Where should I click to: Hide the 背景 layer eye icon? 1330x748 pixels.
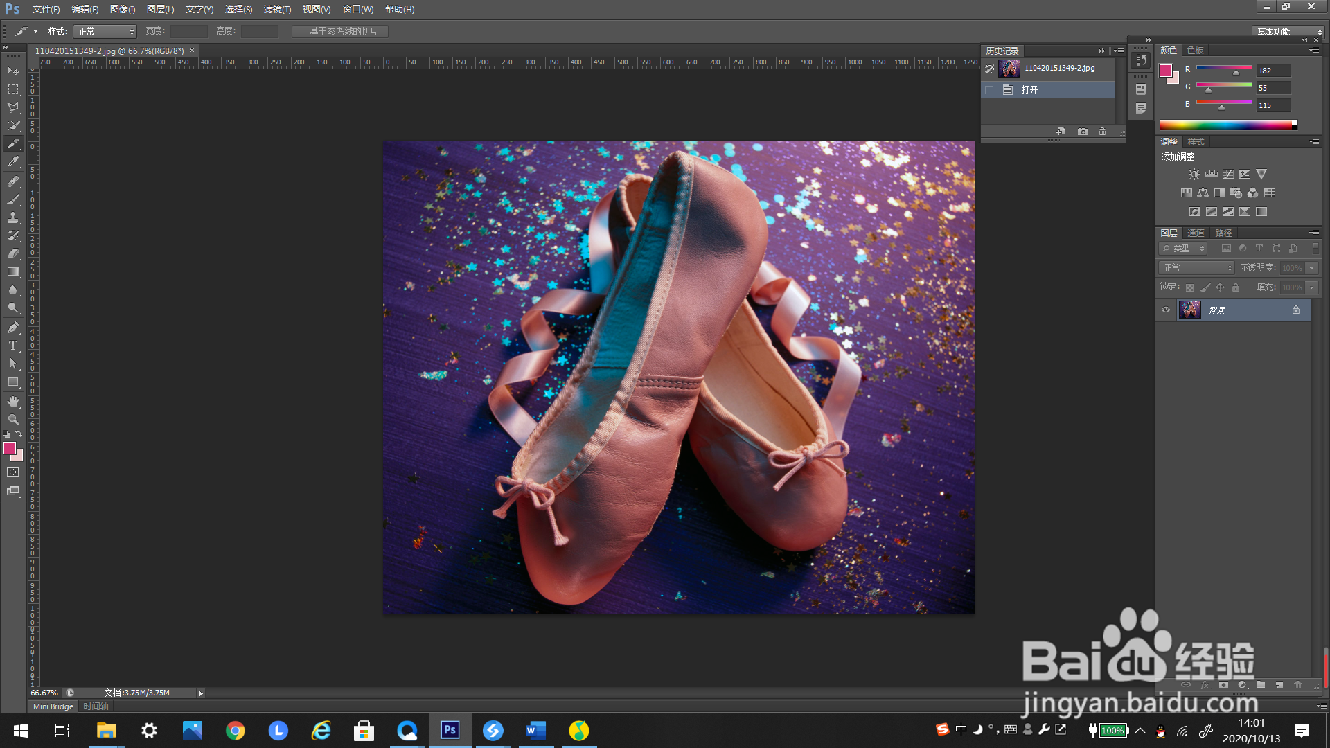1166,310
